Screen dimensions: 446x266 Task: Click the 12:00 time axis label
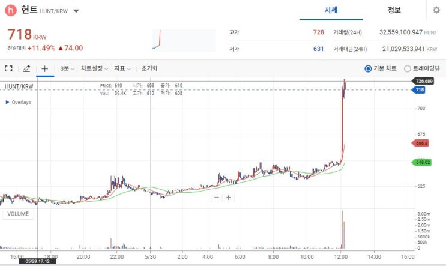(341, 257)
